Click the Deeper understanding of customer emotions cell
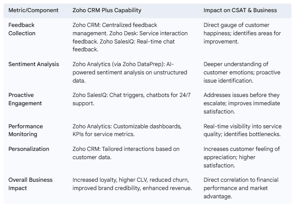Screen dimensions: 295x207 (x=242, y=72)
